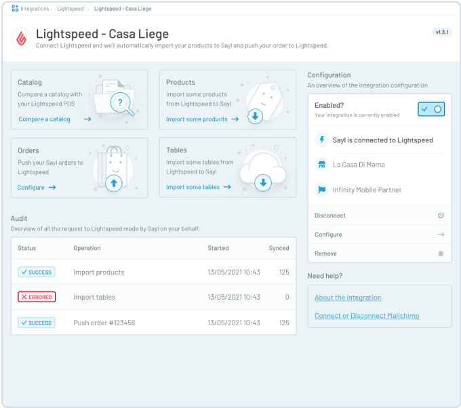
Task: Click the lightning bolt connection icon
Action: click(321, 140)
